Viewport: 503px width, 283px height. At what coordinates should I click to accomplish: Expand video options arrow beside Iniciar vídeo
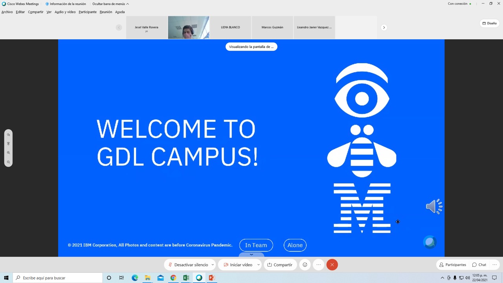click(x=258, y=265)
